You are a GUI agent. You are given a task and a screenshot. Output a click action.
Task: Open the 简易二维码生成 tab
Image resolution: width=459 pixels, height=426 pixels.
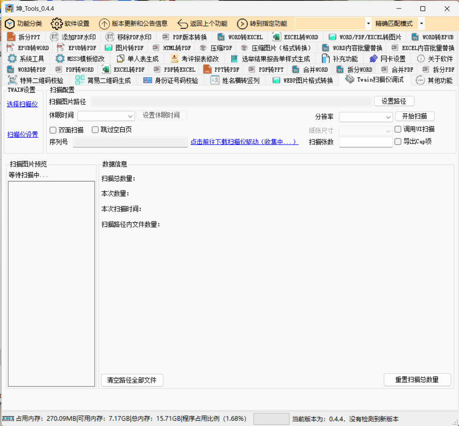[x=103, y=80]
